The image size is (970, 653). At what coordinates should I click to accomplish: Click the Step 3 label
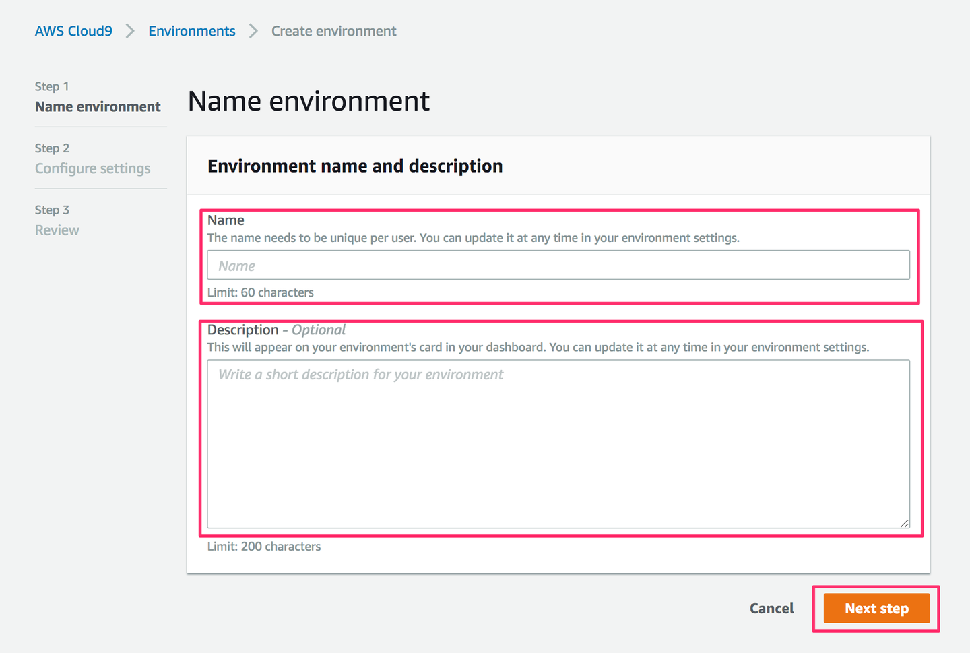point(52,210)
